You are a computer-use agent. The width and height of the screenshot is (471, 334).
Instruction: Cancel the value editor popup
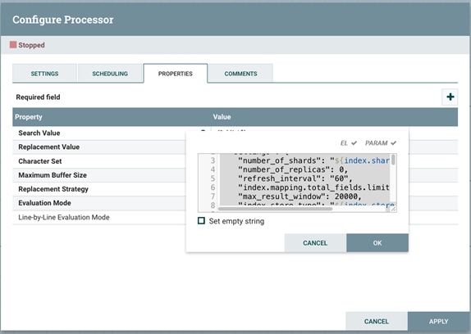pyautogui.click(x=315, y=242)
